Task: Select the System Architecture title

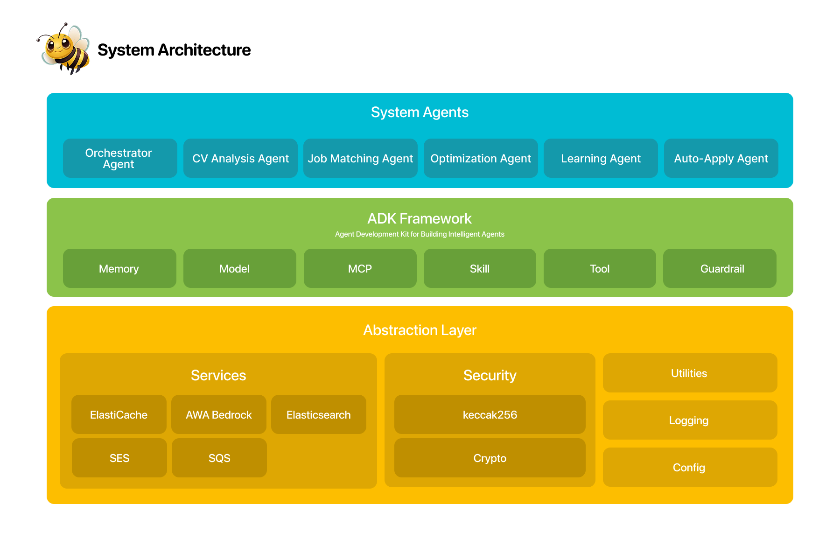Action: click(x=174, y=50)
